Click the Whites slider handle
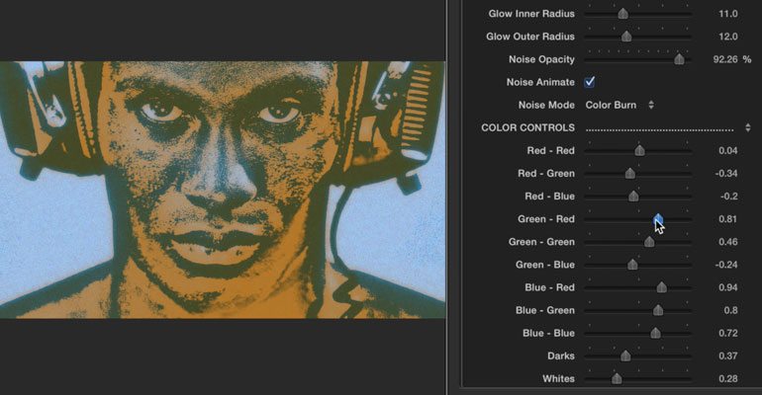Screen dimensions: 762x395 [x=617, y=378]
